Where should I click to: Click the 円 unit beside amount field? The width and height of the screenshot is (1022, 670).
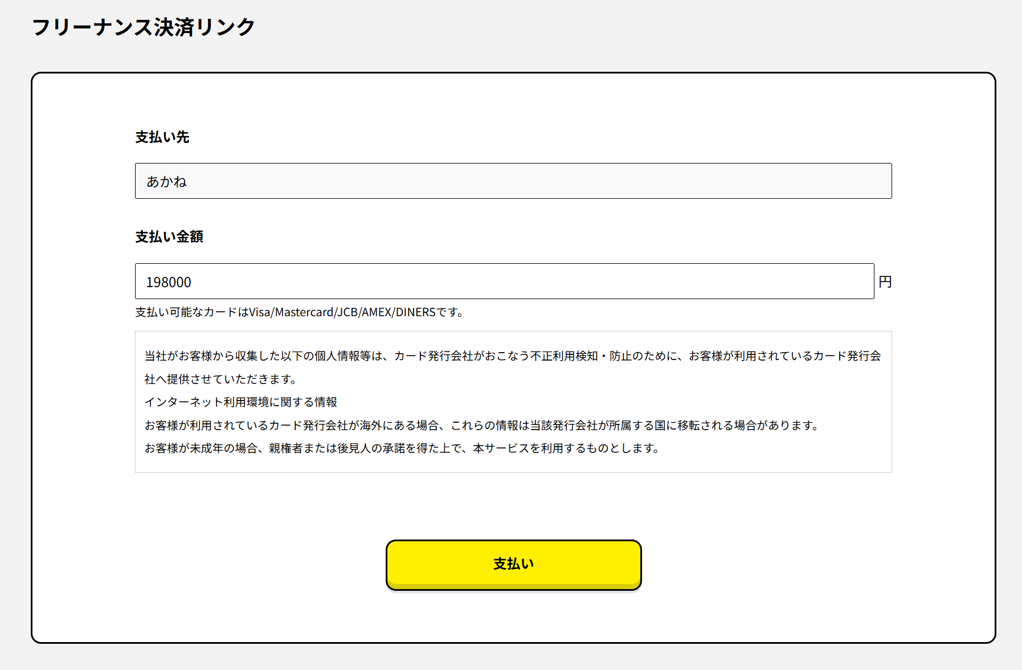pos(885,282)
